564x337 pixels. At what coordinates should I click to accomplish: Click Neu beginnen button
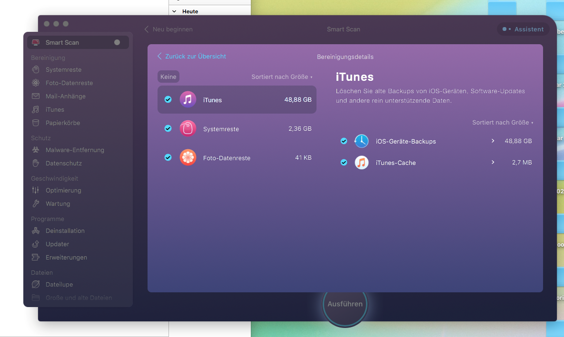coord(168,29)
